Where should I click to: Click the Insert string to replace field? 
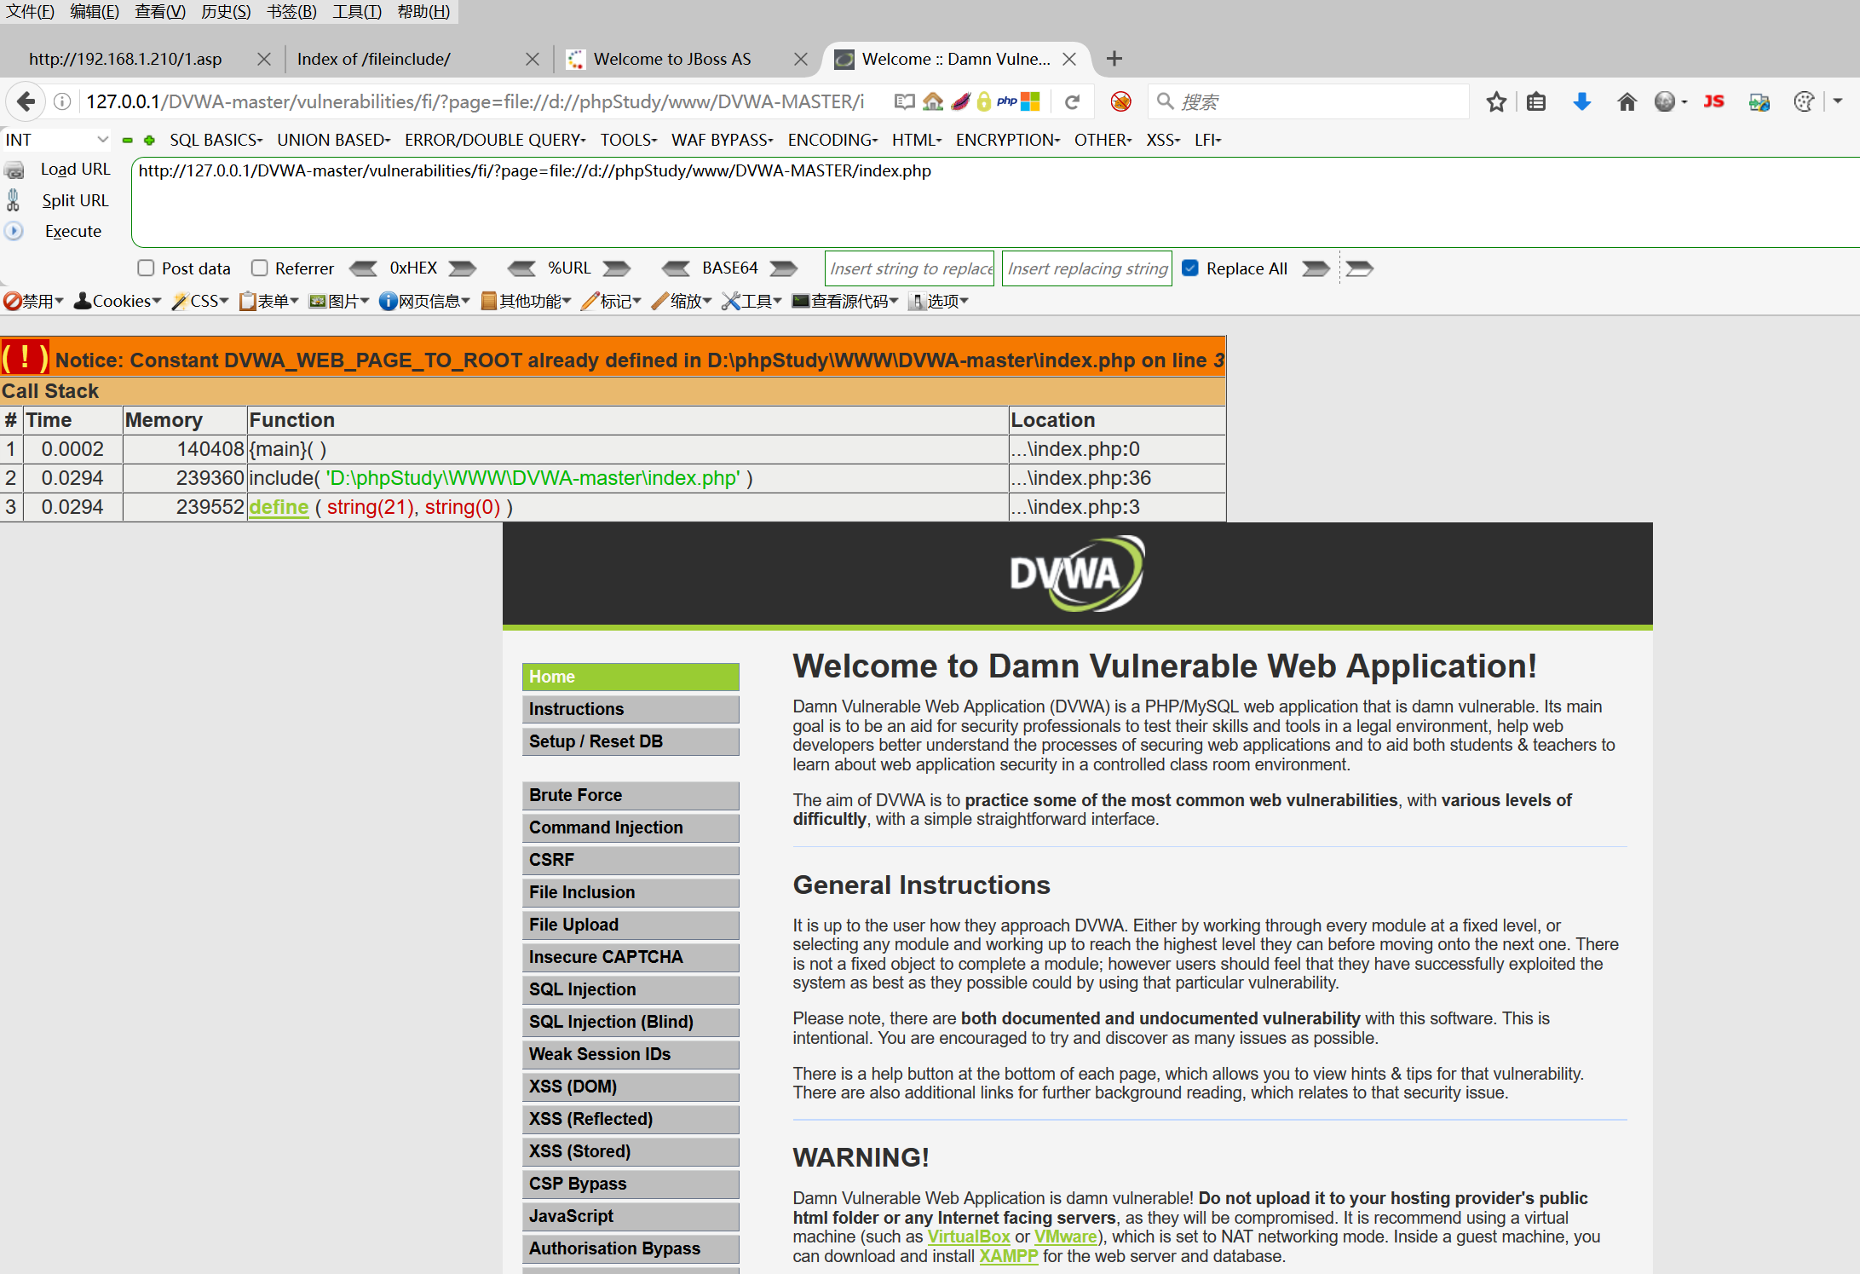click(910, 268)
